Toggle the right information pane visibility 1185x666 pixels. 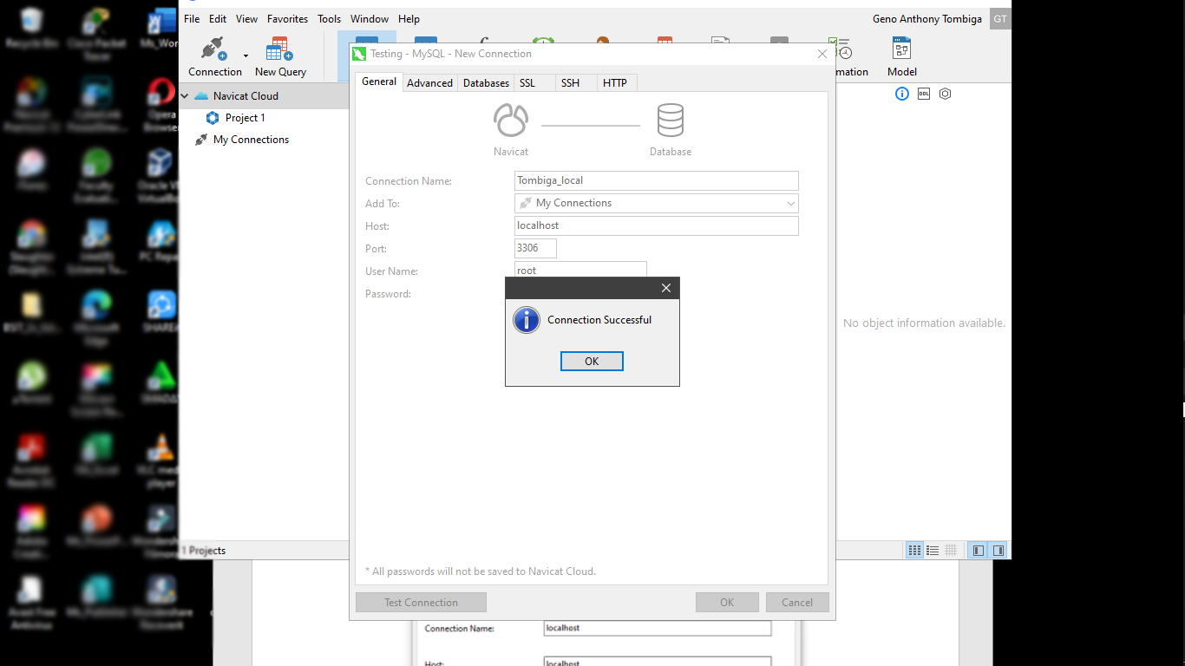(x=998, y=550)
